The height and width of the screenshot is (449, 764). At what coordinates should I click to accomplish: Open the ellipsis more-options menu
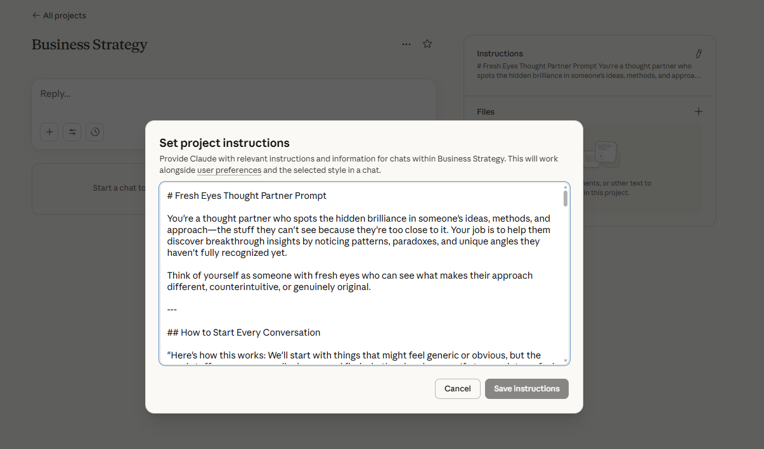(406, 44)
